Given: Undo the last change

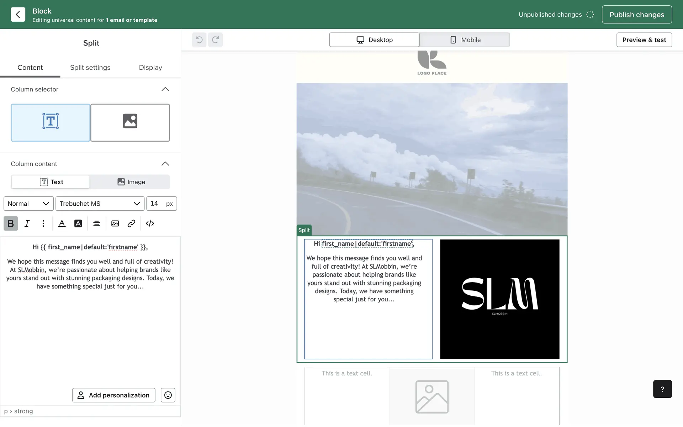Looking at the screenshot, I should [199, 40].
